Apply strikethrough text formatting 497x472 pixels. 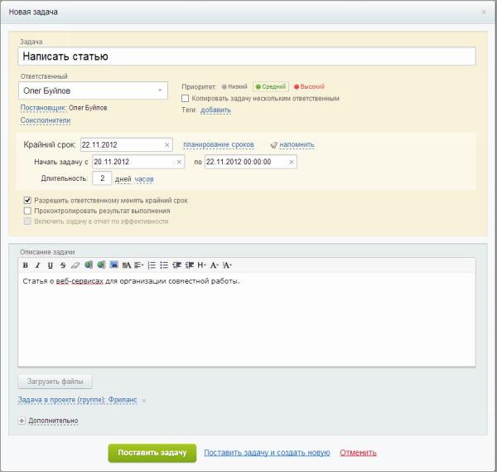click(x=62, y=265)
